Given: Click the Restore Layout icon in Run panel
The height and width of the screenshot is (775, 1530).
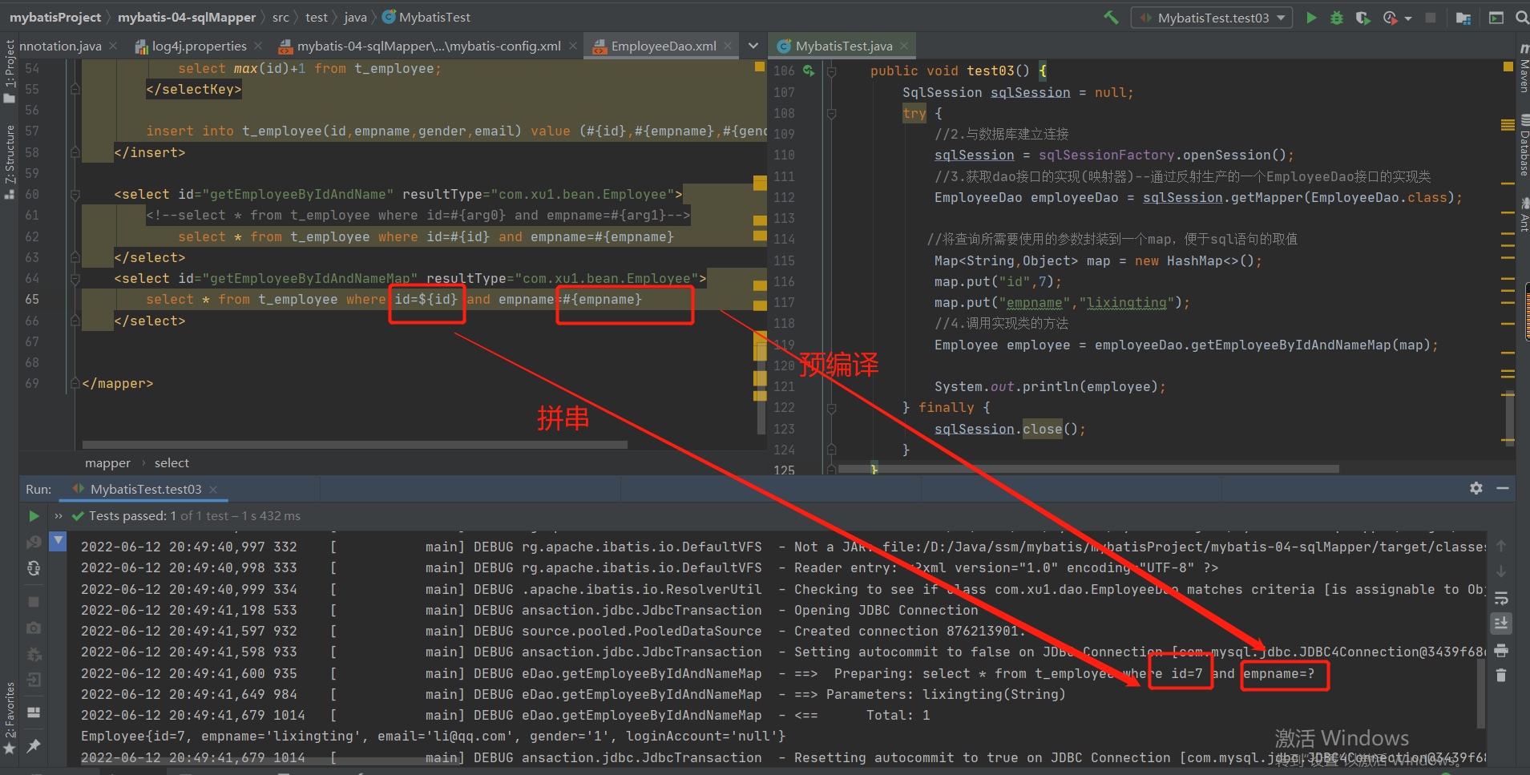Looking at the screenshot, I should [34, 712].
